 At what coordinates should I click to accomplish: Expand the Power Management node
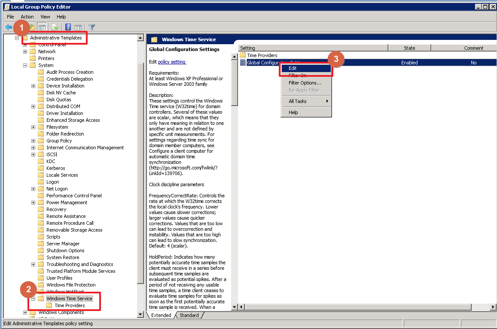33,202
